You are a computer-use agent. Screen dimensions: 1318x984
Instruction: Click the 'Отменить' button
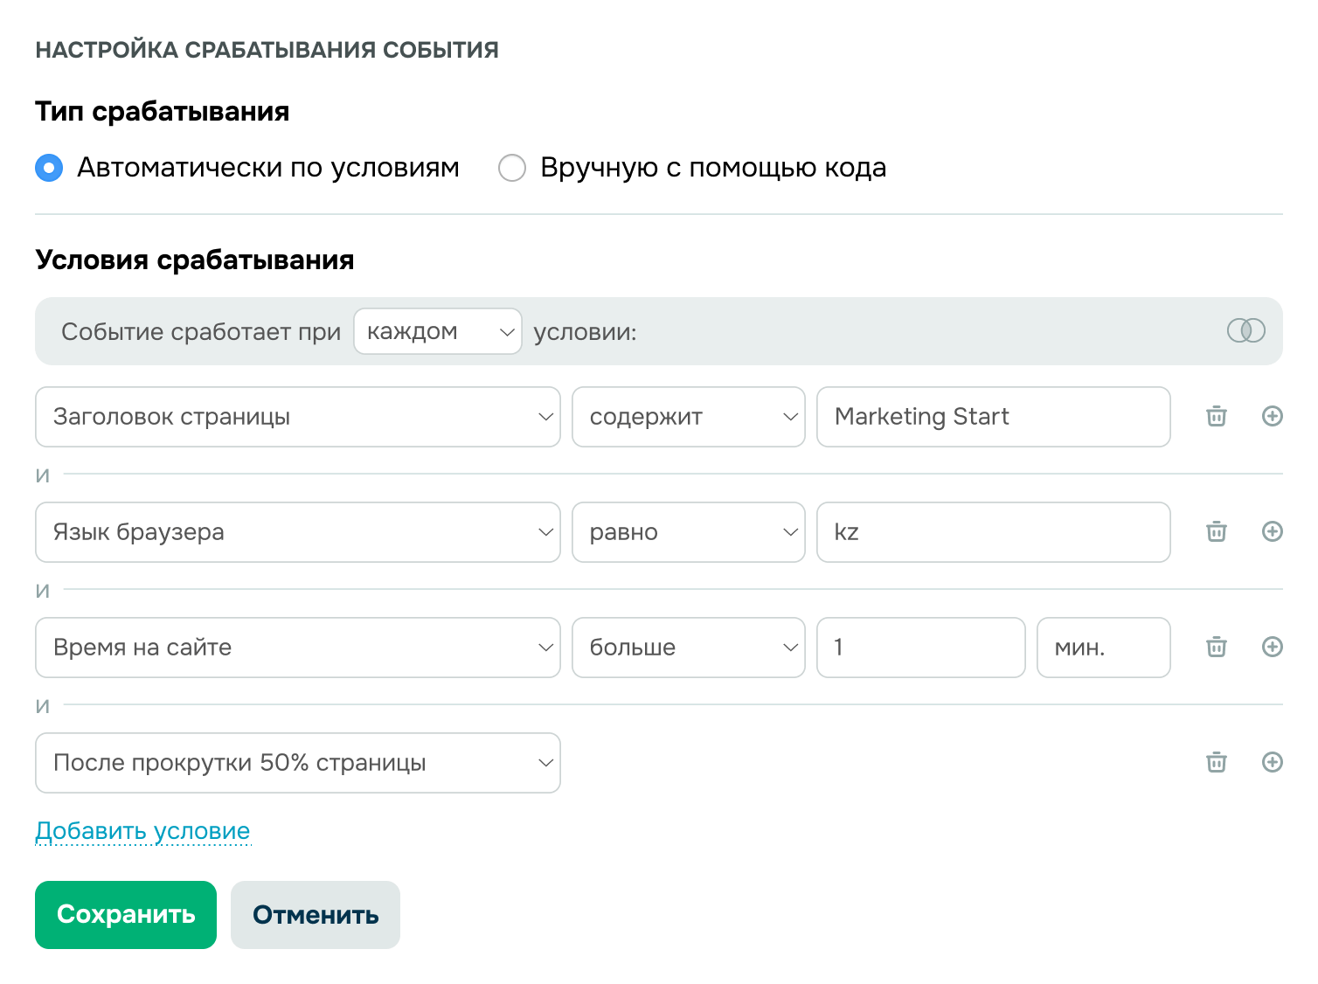point(315,915)
